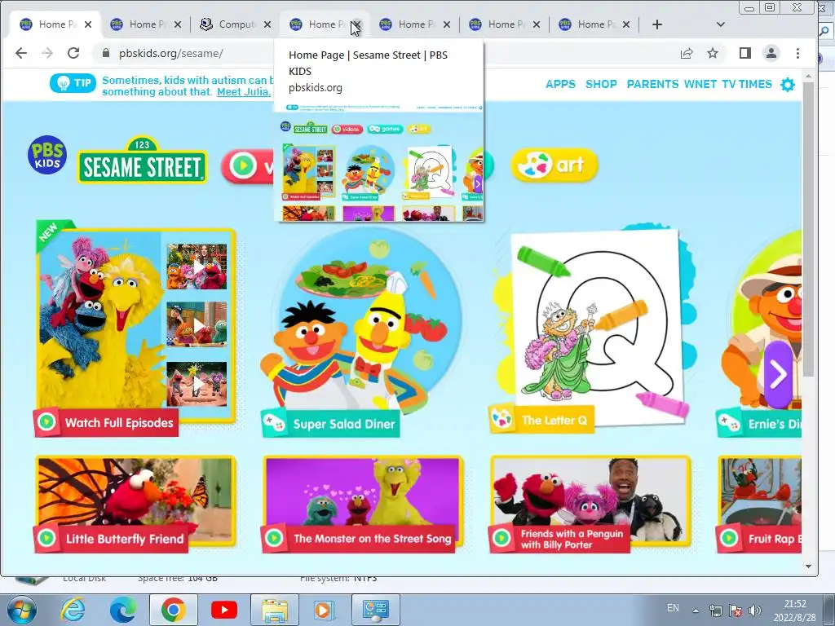Click the browser forward arrow

pyautogui.click(x=47, y=53)
